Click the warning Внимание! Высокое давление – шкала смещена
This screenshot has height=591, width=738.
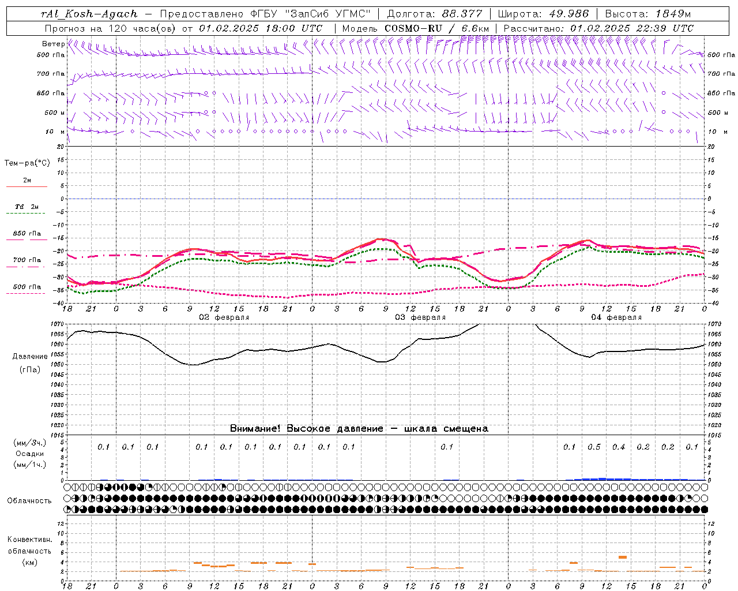coord(359,428)
